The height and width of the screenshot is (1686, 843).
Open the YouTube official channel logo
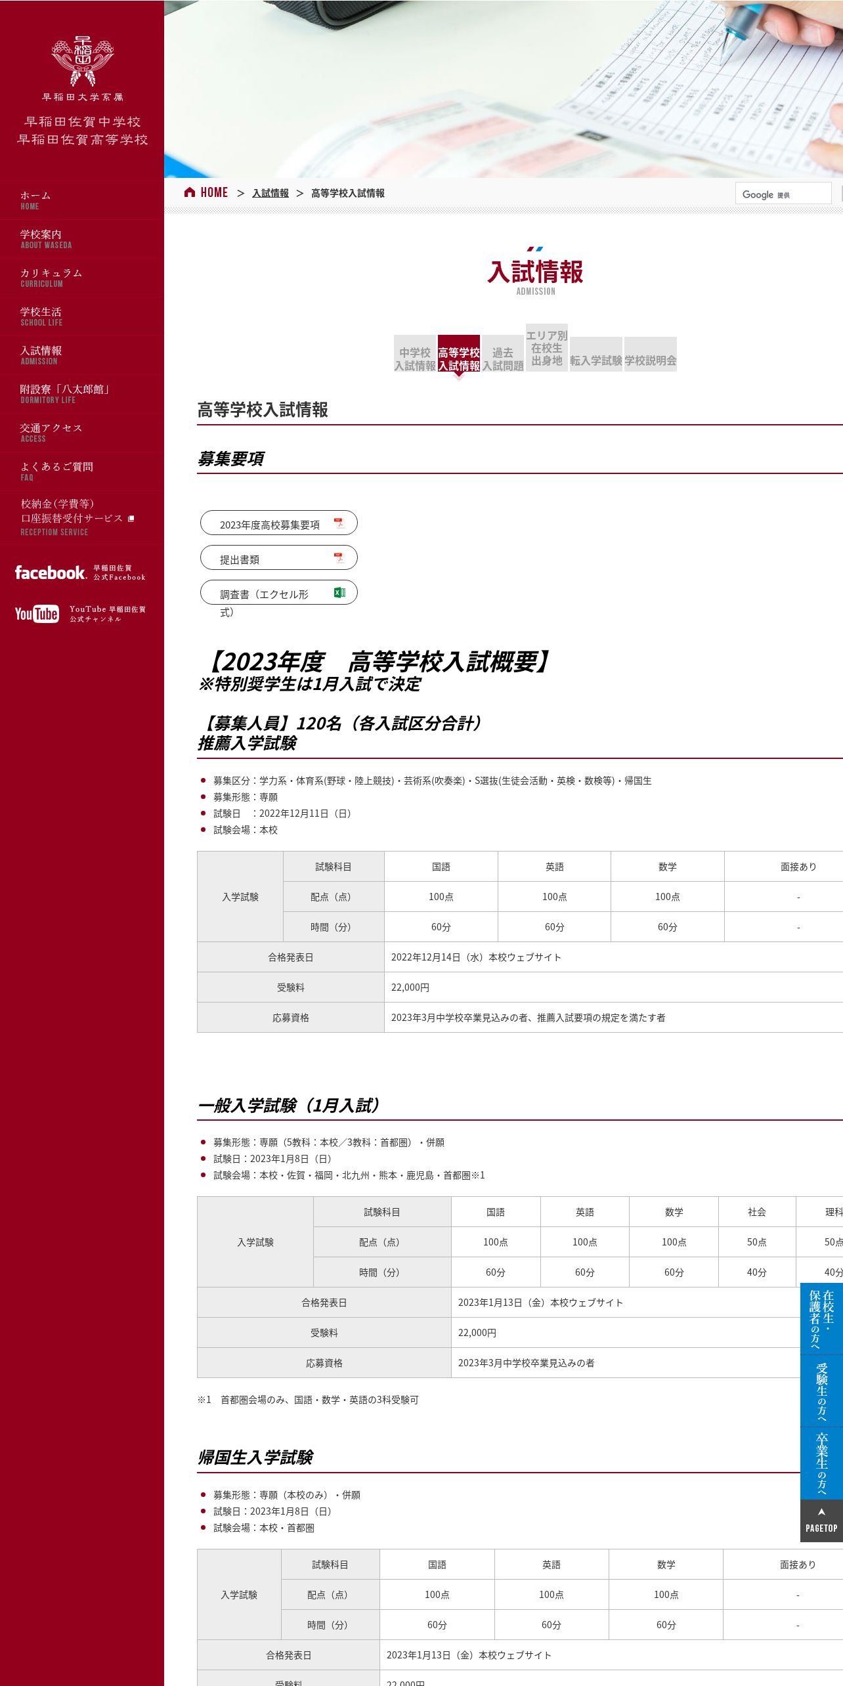(37, 614)
